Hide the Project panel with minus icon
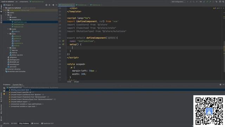Screen dimensions: 225x127 click(x=56, y=5)
